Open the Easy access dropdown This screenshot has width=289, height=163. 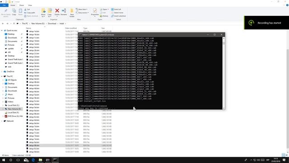[82, 13]
